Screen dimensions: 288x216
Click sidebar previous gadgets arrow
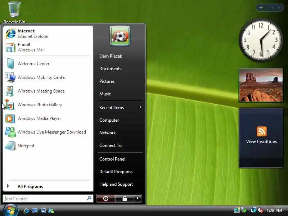(272, 8)
